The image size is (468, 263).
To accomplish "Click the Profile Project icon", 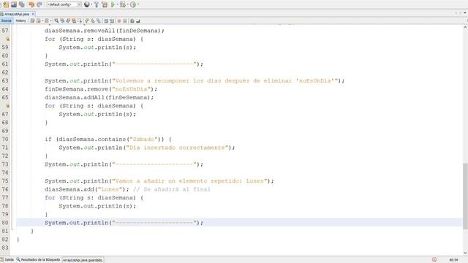I will [x=133, y=4].
